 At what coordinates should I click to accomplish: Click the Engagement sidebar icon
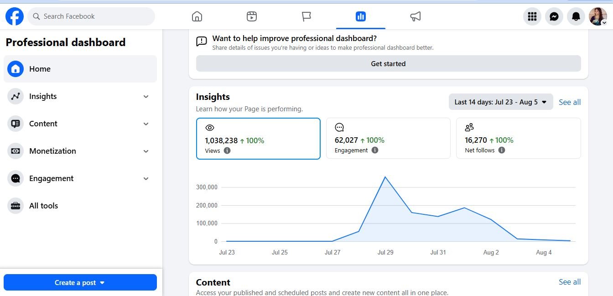coord(16,178)
